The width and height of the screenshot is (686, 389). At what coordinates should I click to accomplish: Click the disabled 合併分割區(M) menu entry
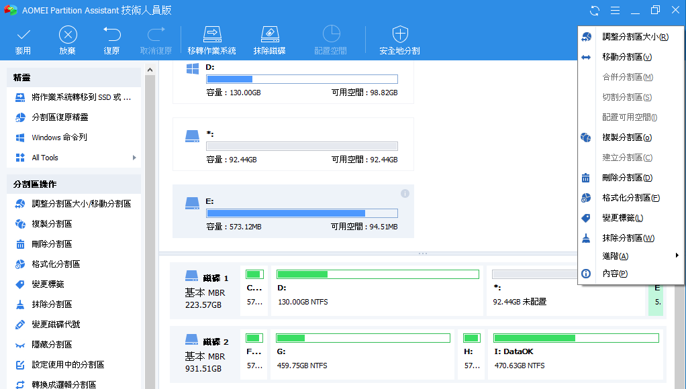(x=630, y=77)
